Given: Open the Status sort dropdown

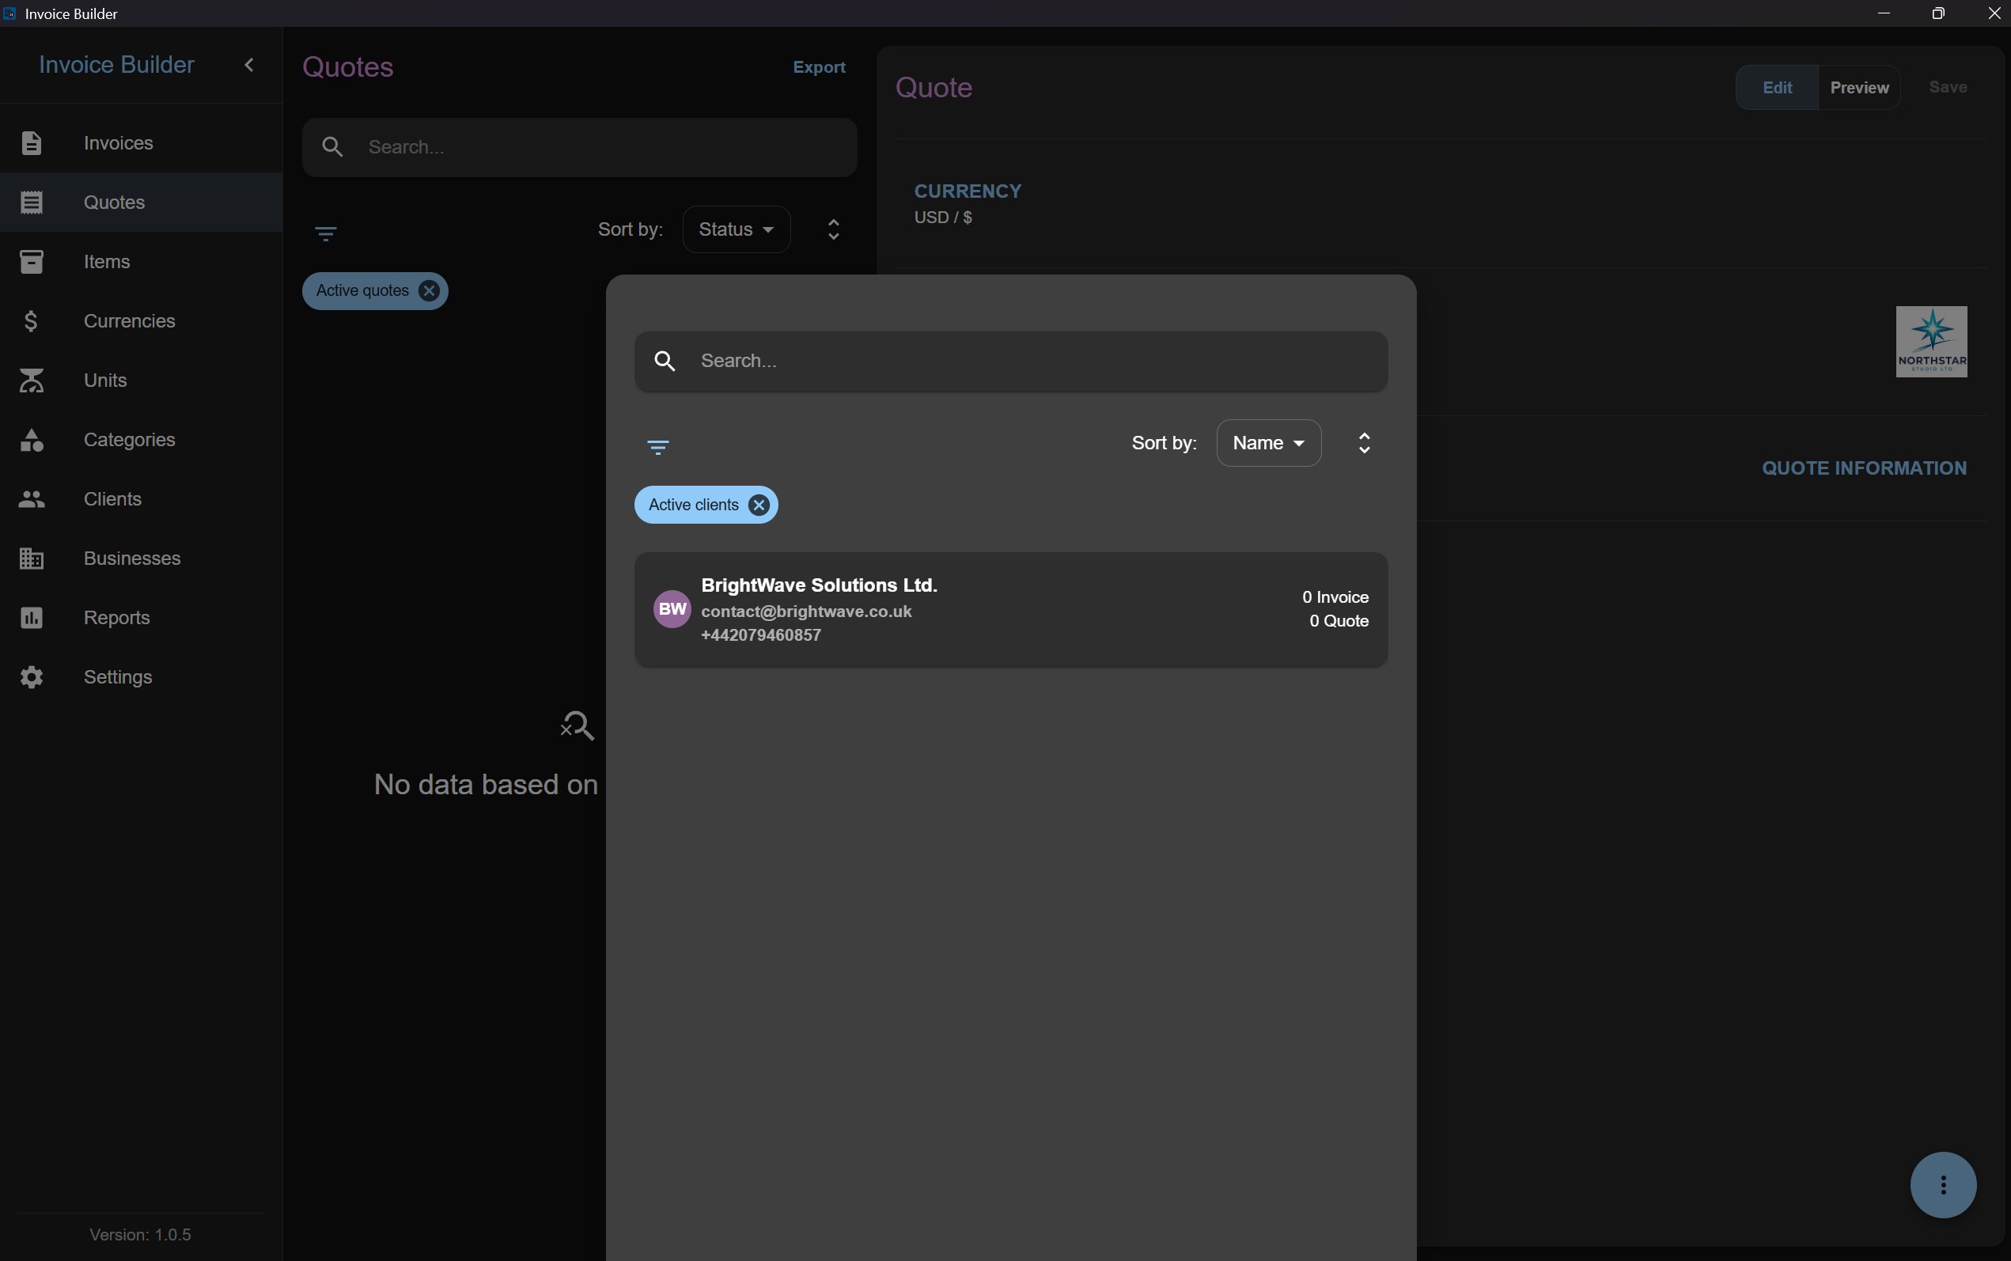Looking at the screenshot, I should [x=737, y=229].
